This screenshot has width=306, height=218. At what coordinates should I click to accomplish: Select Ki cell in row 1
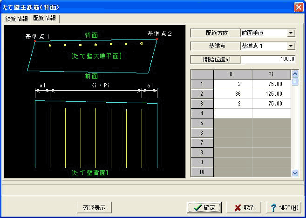pyautogui.click(x=233, y=84)
